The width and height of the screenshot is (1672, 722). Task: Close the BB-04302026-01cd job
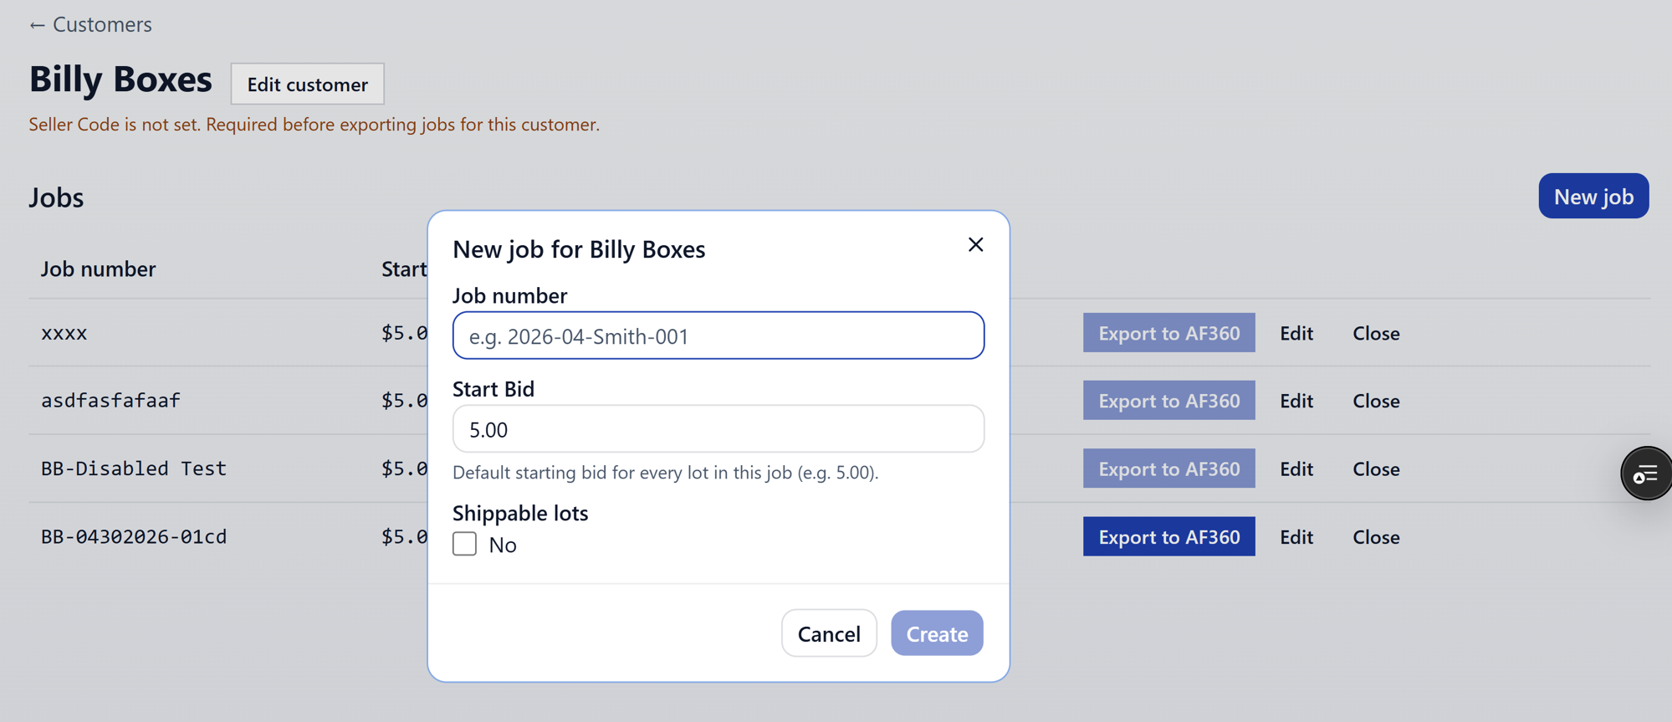(1376, 537)
